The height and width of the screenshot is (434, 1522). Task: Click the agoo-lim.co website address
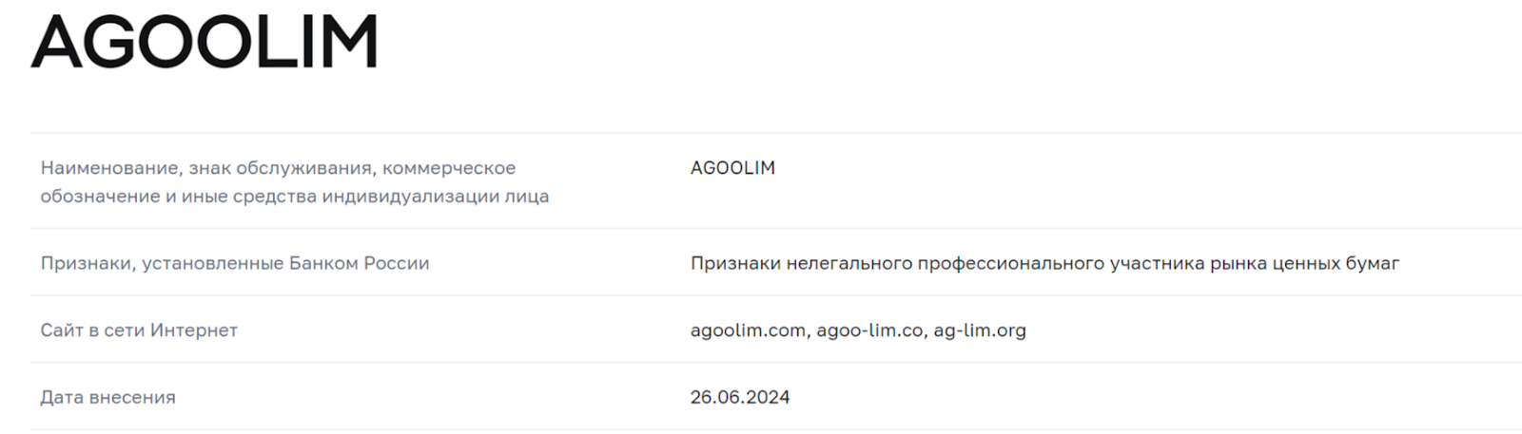(869, 330)
